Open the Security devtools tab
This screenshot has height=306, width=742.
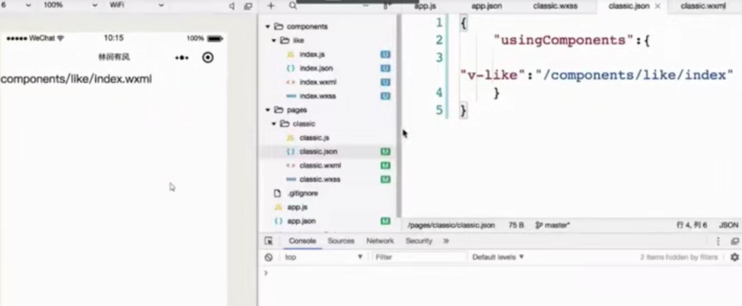click(419, 241)
